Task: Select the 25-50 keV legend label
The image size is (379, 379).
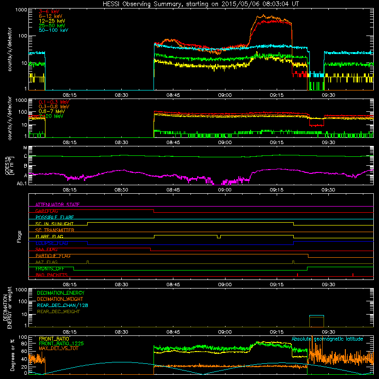Action: (x=52, y=26)
